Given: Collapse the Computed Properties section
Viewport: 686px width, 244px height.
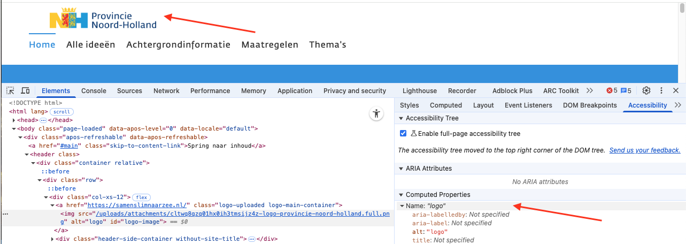Looking at the screenshot, I should click(x=402, y=195).
